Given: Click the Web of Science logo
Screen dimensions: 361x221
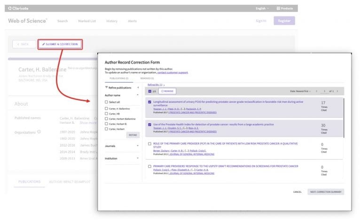Looking at the screenshot, I should click(x=27, y=21).
